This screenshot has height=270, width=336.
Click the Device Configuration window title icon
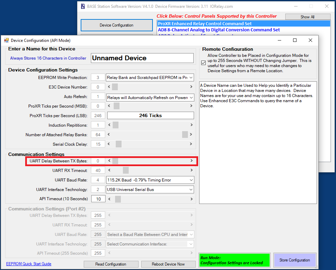(x=6, y=40)
